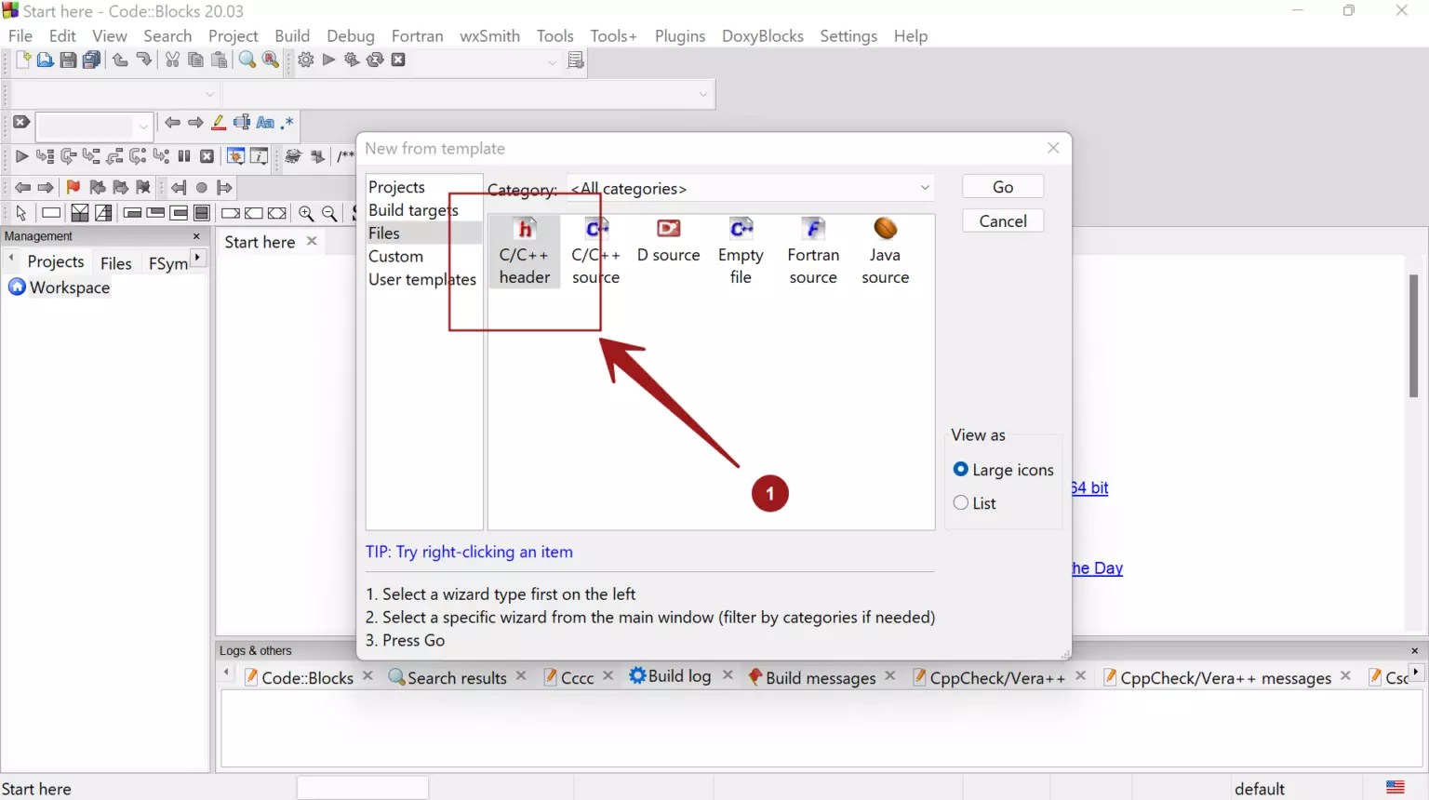Switch to the Files tab in Management
The width and height of the screenshot is (1429, 800).
(116, 263)
